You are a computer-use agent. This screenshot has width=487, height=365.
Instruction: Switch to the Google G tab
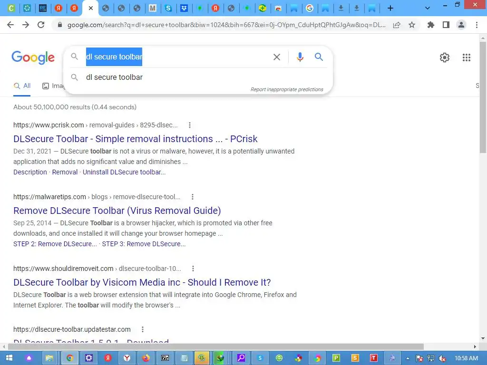pyautogui.click(x=309, y=9)
